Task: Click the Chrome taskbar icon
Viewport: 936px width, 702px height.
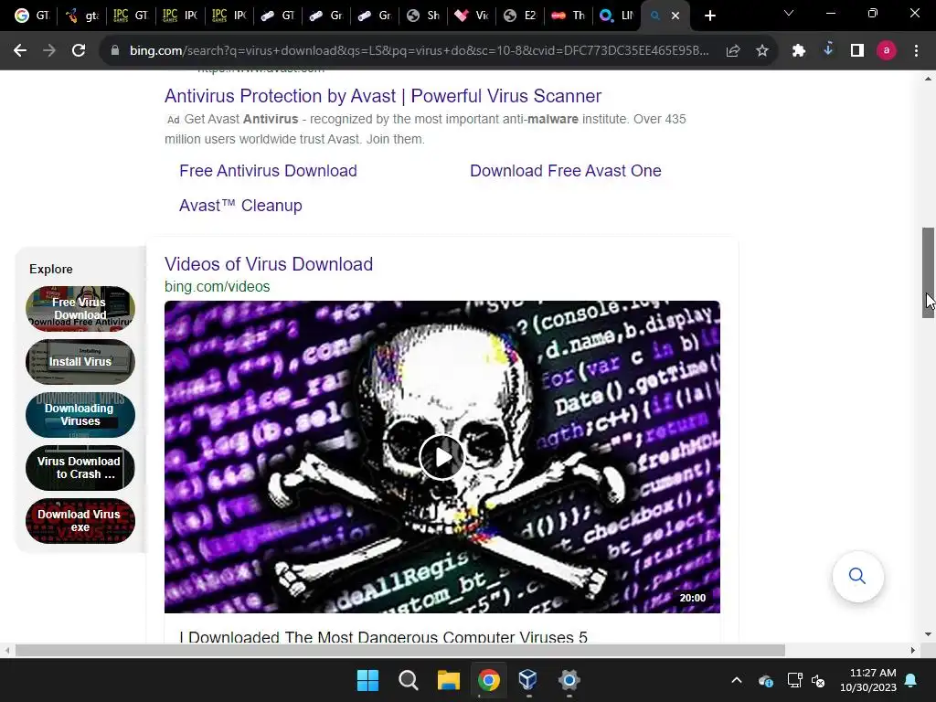Action: [488, 680]
